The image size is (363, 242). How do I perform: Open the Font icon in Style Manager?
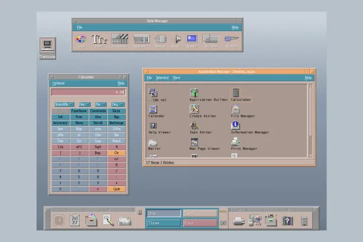click(x=99, y=39)
